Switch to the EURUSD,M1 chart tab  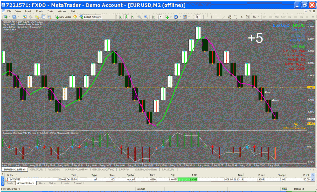pos(168,169)
